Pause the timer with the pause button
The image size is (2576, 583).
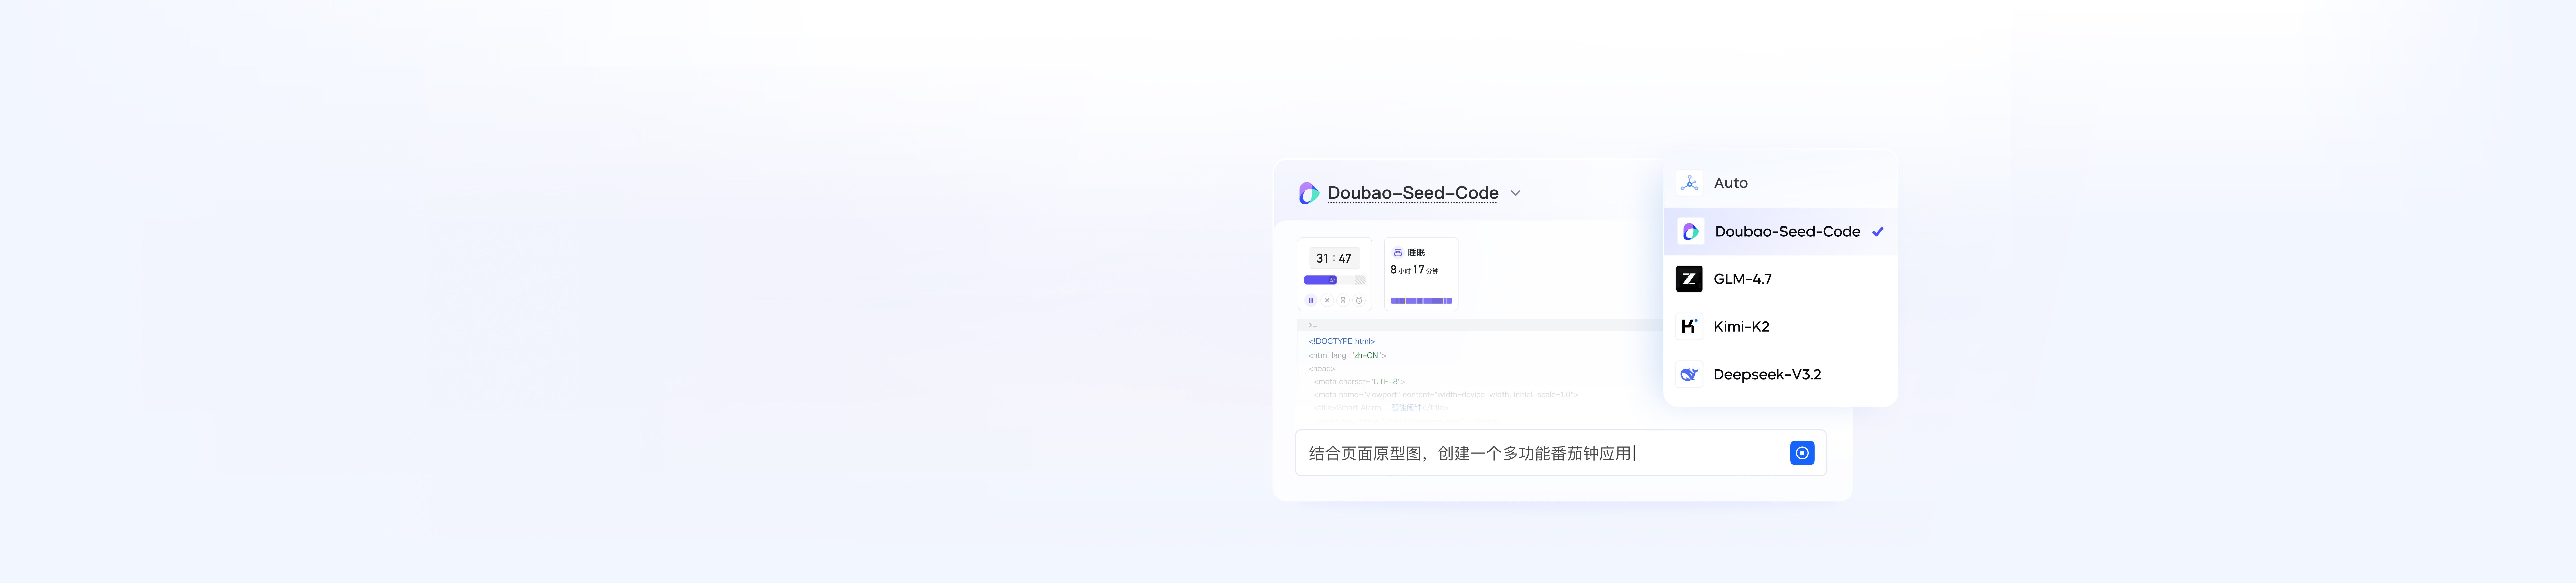pyautogui.click(x=1311, y=300)
